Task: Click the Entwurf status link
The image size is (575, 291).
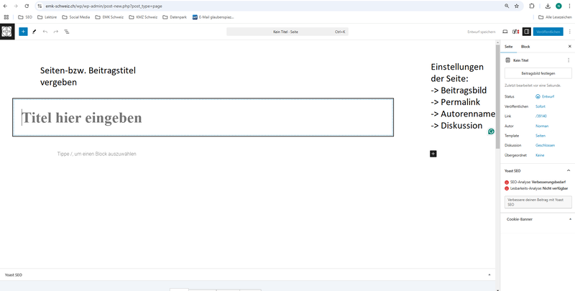Action: (x=545, y=97)
